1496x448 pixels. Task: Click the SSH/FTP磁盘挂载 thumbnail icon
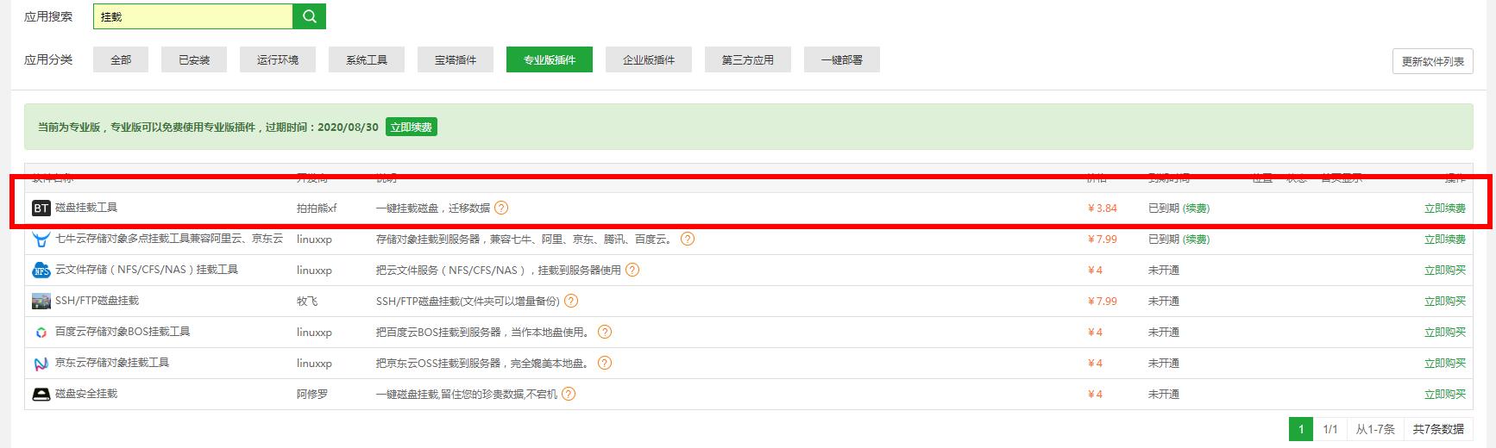click(41, 302)
